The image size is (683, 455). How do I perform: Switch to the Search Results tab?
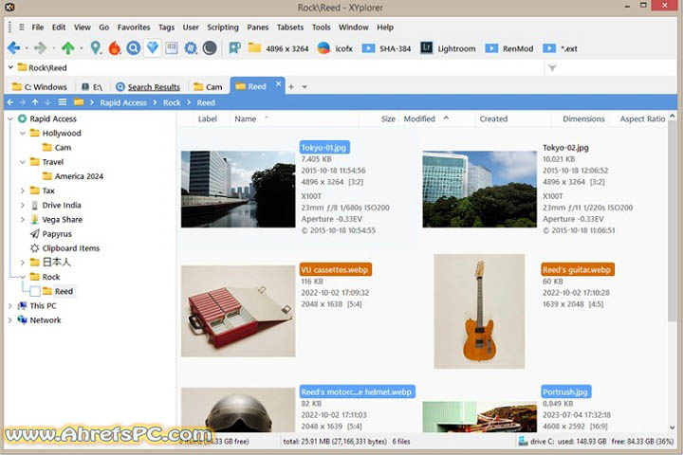tap(148, 86)
